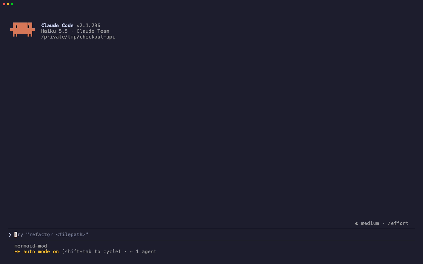Click the 'mermaid-mod' status line
This screenshot has height=264, width=423.
[x=31, y=246]
